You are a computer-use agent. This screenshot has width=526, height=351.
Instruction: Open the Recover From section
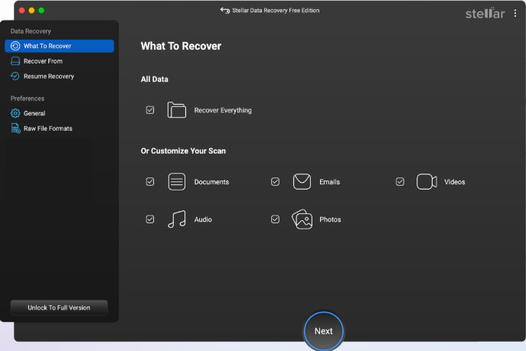(60, 61)
